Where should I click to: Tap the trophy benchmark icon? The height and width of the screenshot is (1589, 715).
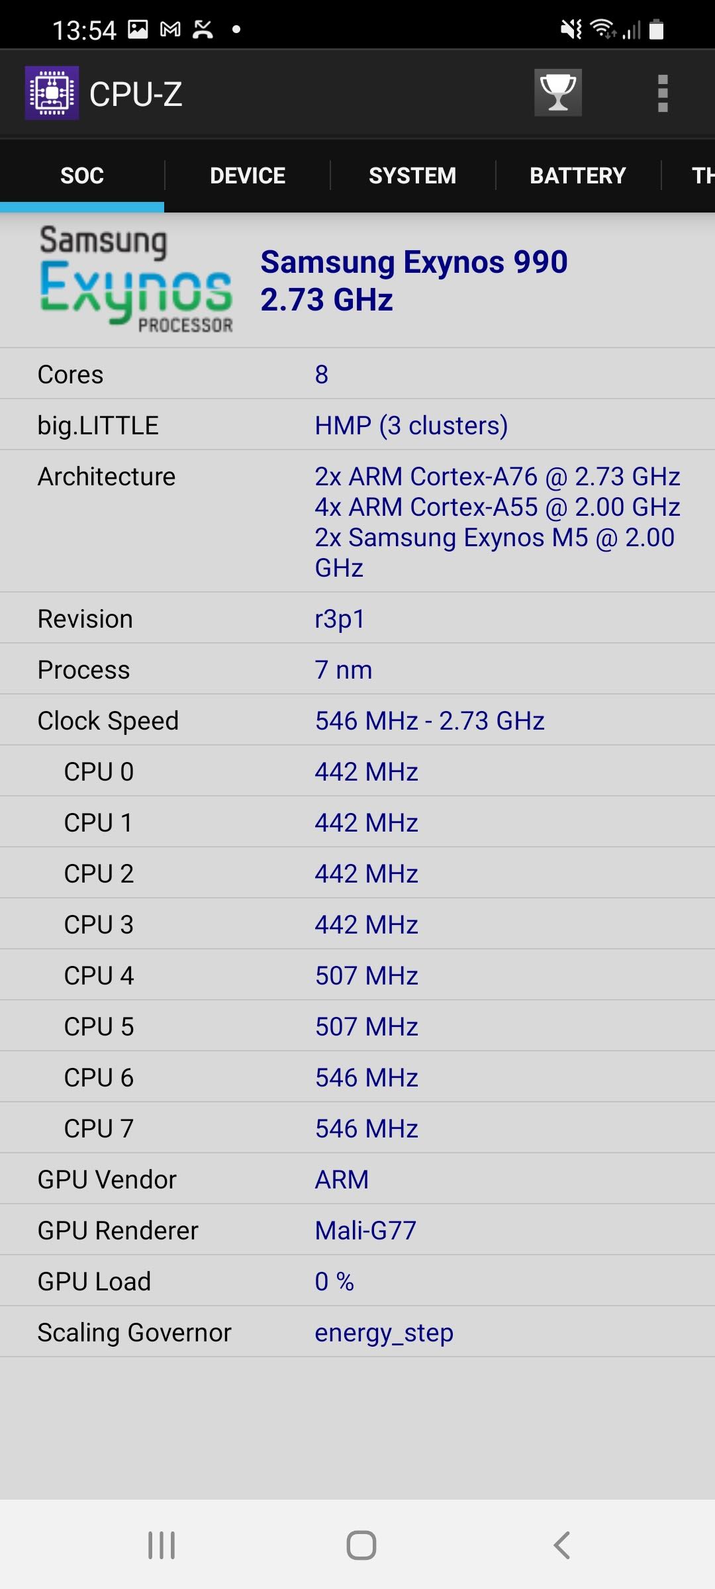[x=557, y=93]
